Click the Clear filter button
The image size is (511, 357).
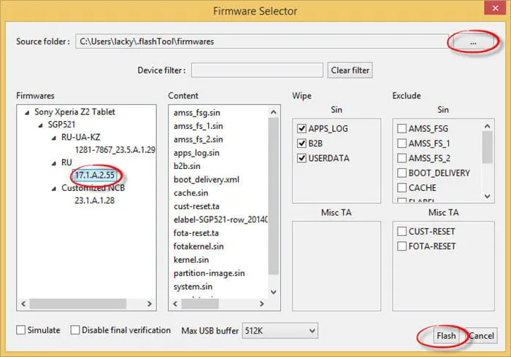pos(350,70)
